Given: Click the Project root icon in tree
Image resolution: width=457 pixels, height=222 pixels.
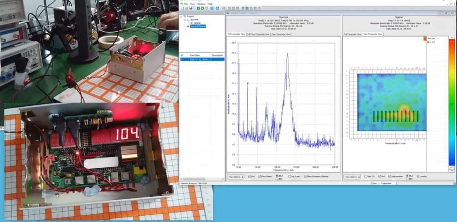Looking at the screenshot, I should point(185,16).
